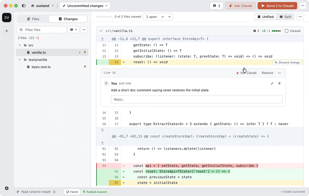
Task: Open the Uncommitted changes dropdown
Action: 85,6
